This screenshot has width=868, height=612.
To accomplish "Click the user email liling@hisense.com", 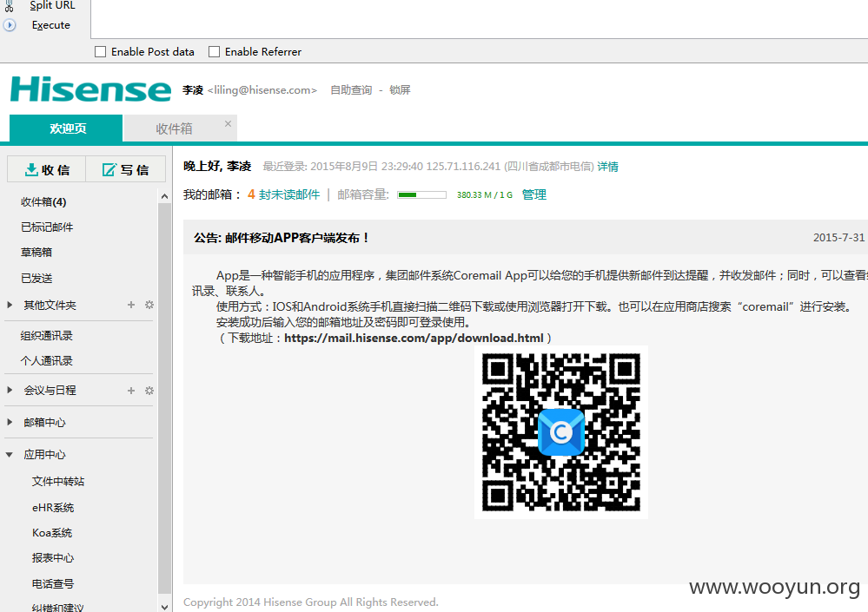I will (262, 90).
